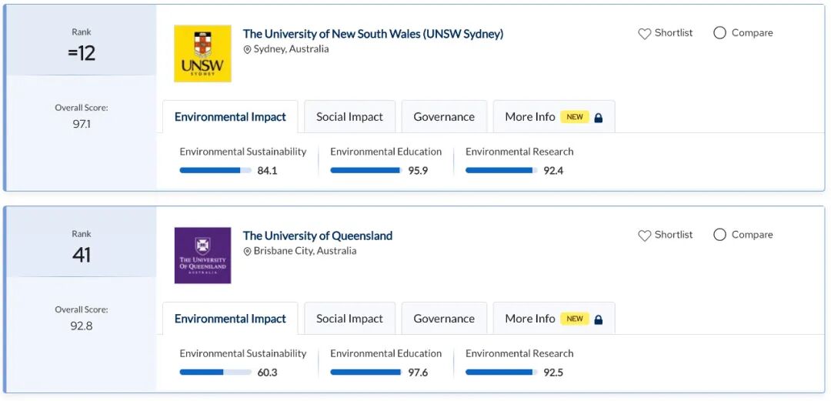Screen dimensions: 831x401
Task: Switch to Governance tab for UNSW
Action: coord(444,117)
